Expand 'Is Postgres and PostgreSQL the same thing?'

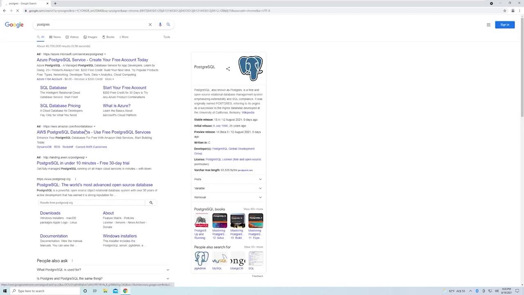pyautogui.click(x=103, y=279)
